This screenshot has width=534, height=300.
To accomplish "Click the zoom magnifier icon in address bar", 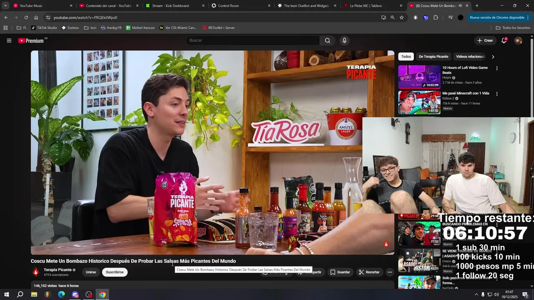I will click(393, 17).
